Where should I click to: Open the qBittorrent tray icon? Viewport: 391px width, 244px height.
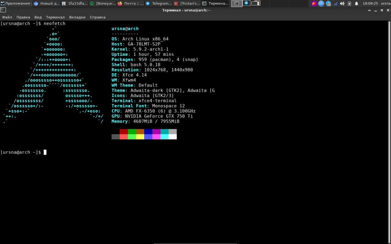point(321,3)
